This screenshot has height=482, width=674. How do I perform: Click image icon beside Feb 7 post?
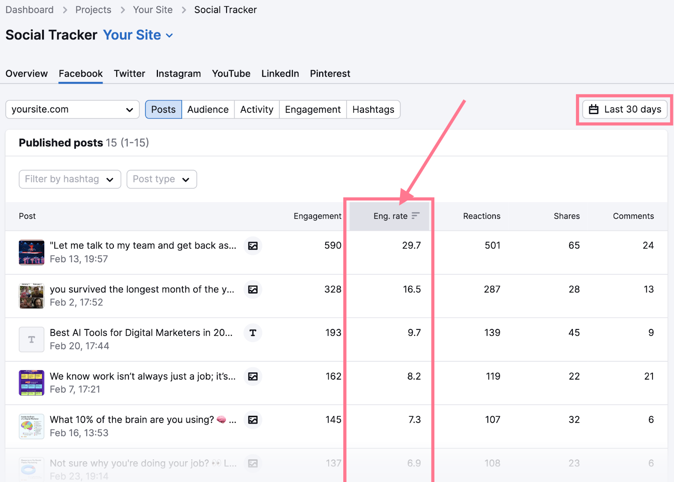[253, 376]
